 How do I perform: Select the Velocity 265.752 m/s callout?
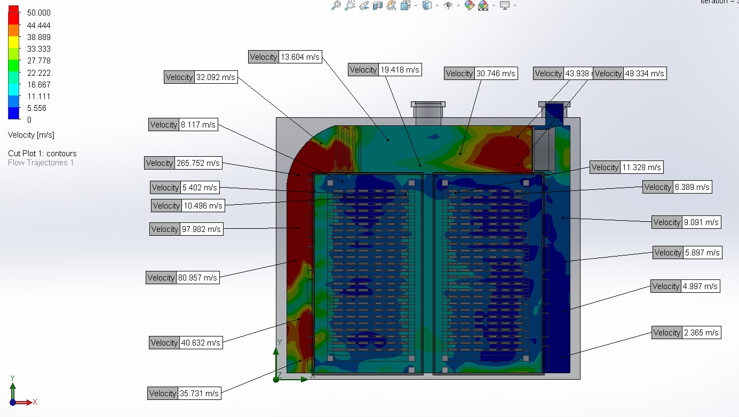click(x=182, y=163)
